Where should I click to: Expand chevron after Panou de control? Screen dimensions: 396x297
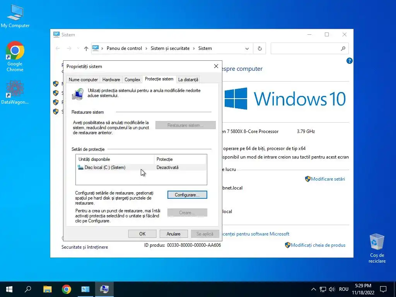[x=146, y=48]
